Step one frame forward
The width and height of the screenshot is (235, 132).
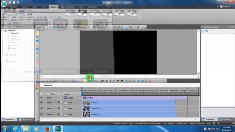(x=114, y=81)
